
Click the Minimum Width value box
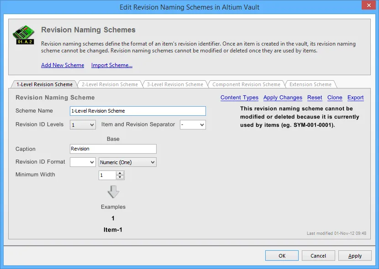coord(107,175)
